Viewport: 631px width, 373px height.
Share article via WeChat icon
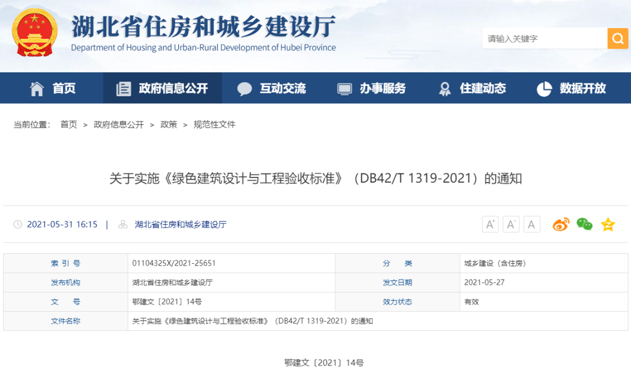(x=584, y=224)
